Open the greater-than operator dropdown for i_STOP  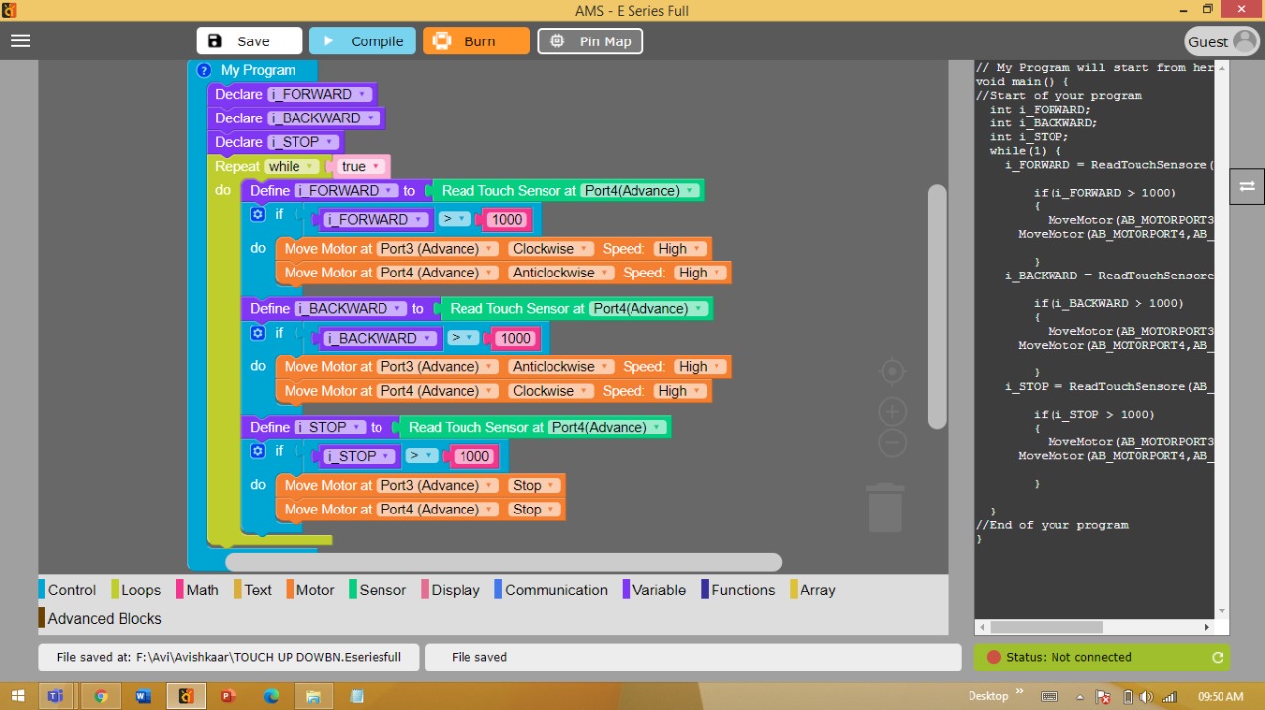[x=422, y=456]
